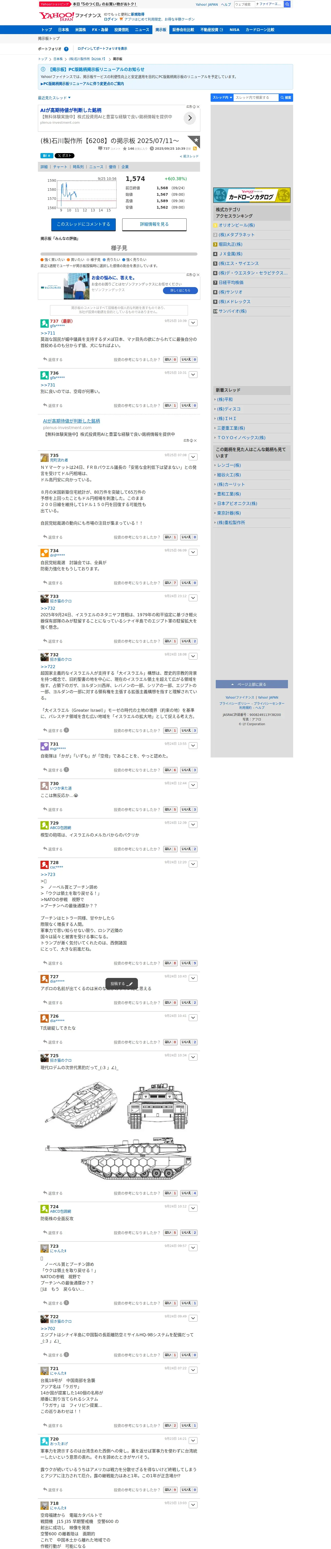Open options chevron on post 735

coord(193,457)
